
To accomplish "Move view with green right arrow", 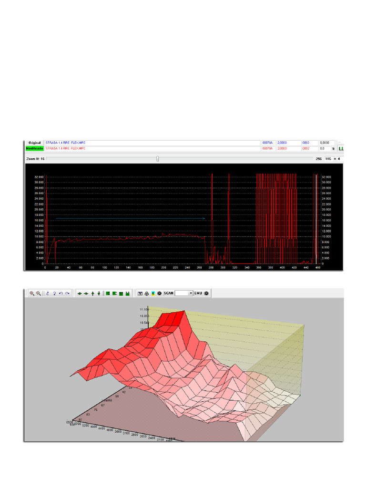I will click(86, 294).
